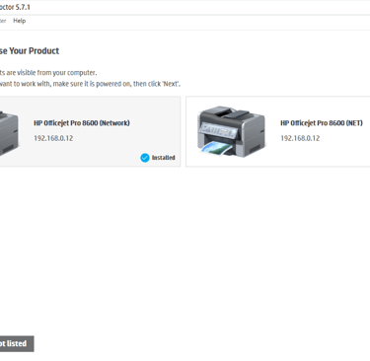Open the Help menu
370x361 pixels.
click(20, 21)
